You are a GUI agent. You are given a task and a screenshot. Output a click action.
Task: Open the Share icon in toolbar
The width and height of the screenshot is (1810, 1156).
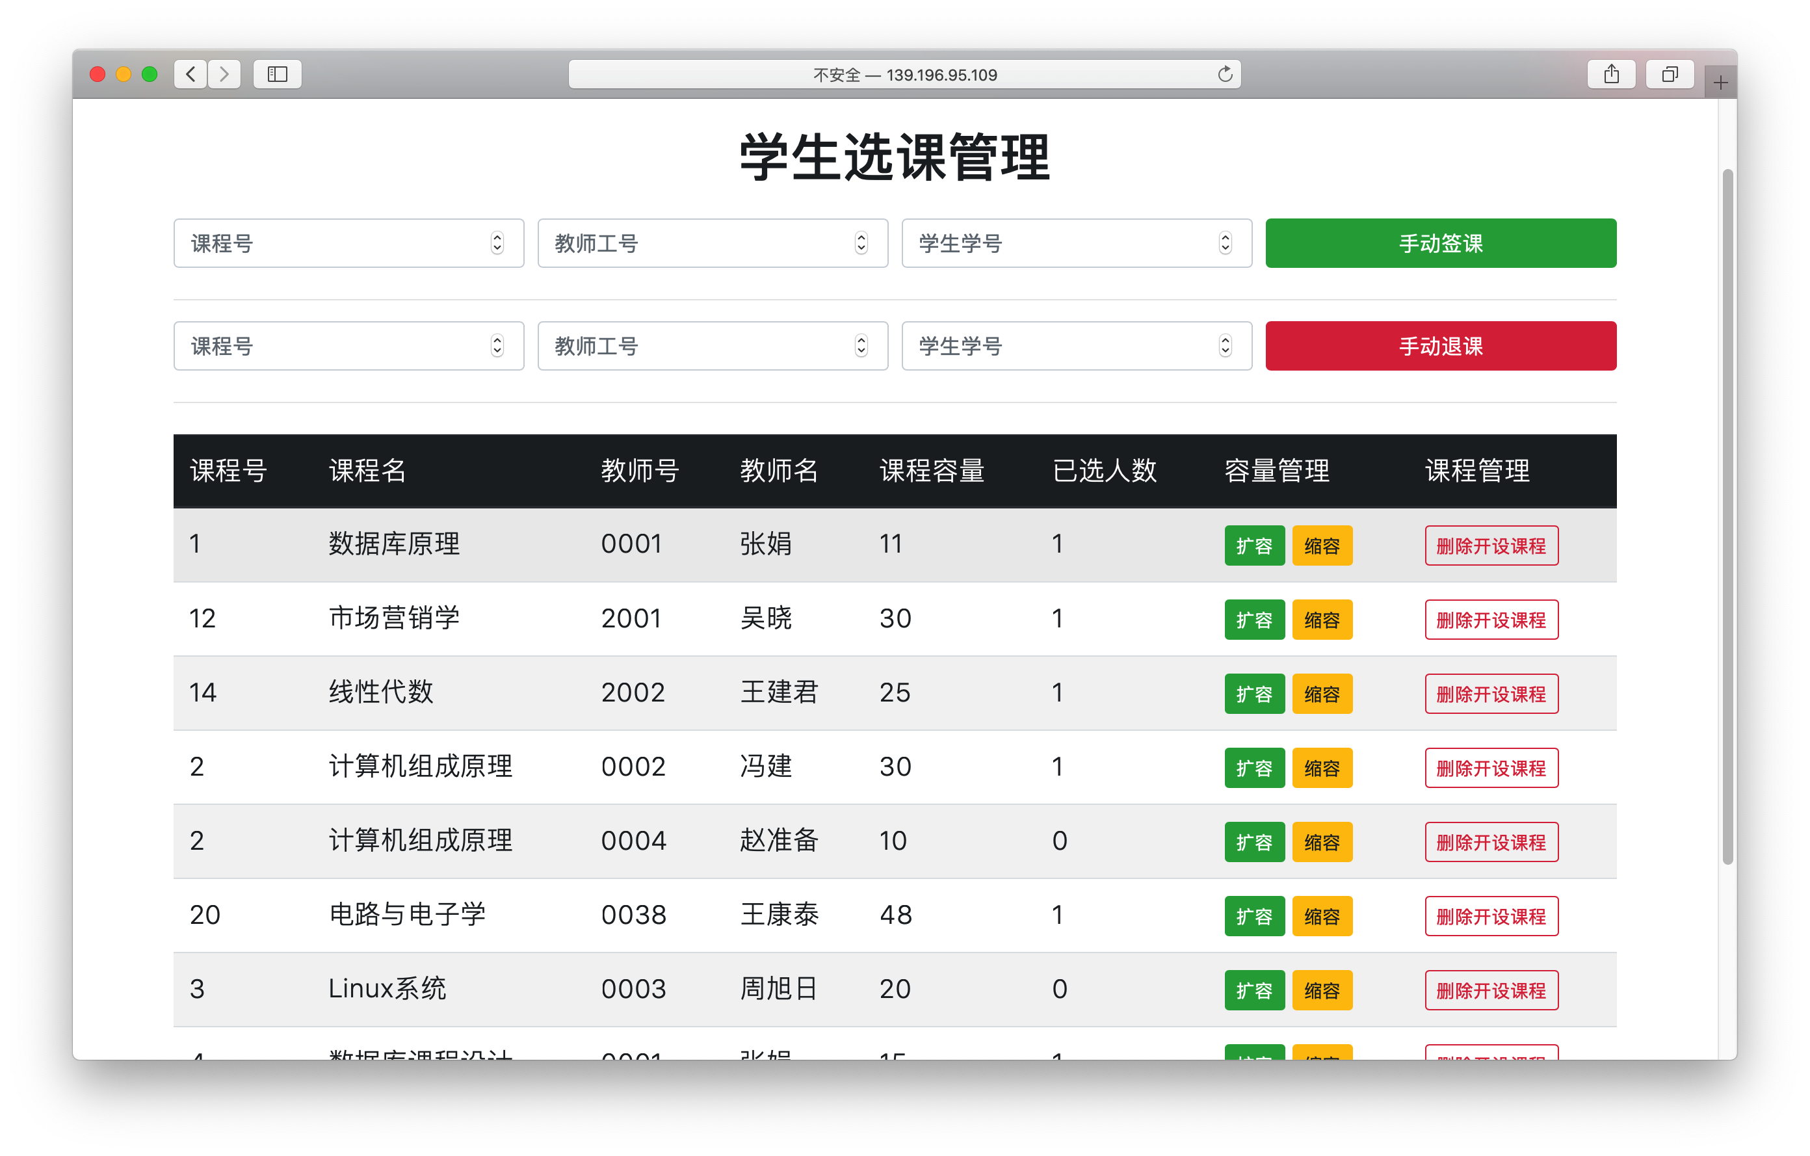(x=1611, y=73)
